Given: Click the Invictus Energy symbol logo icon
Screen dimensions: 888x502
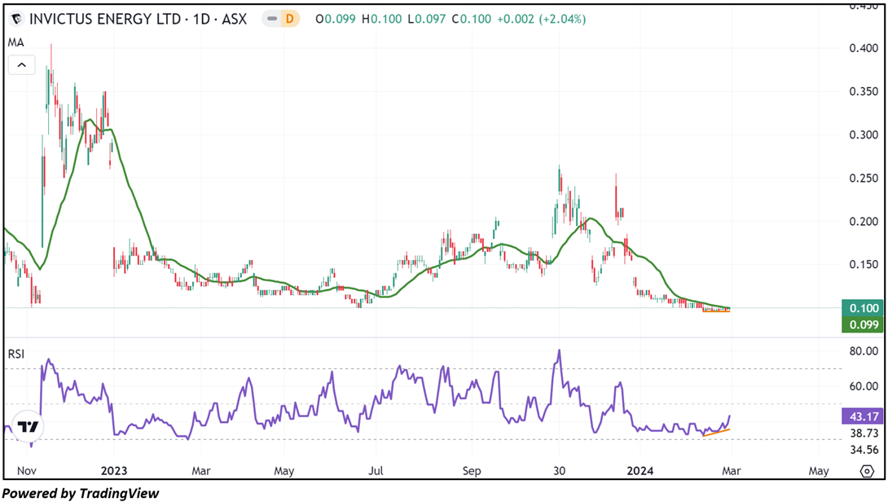Looking at the screenshot, I should [17, 20].
